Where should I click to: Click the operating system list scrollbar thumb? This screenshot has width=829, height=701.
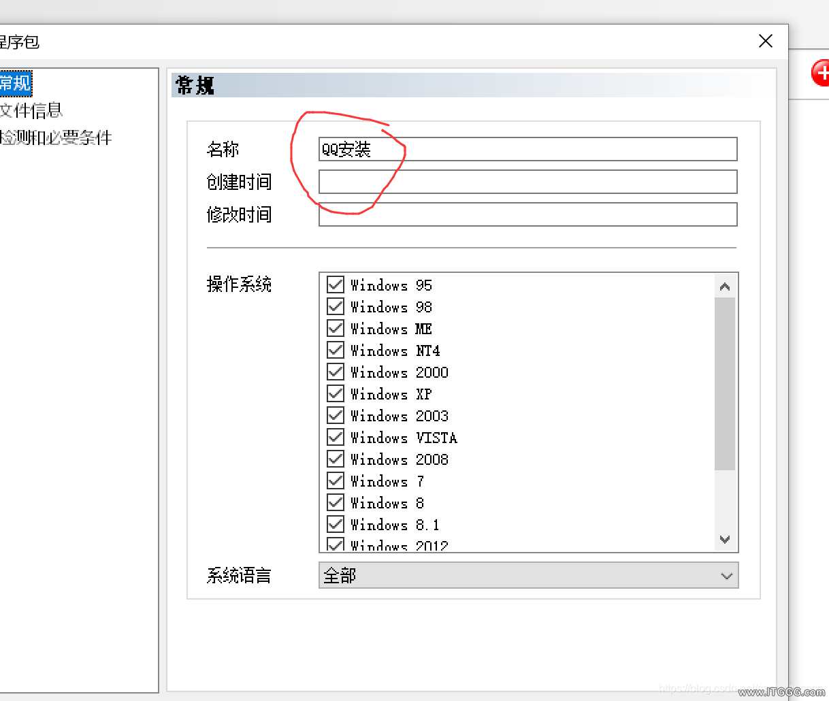click(x=725, y=383)
